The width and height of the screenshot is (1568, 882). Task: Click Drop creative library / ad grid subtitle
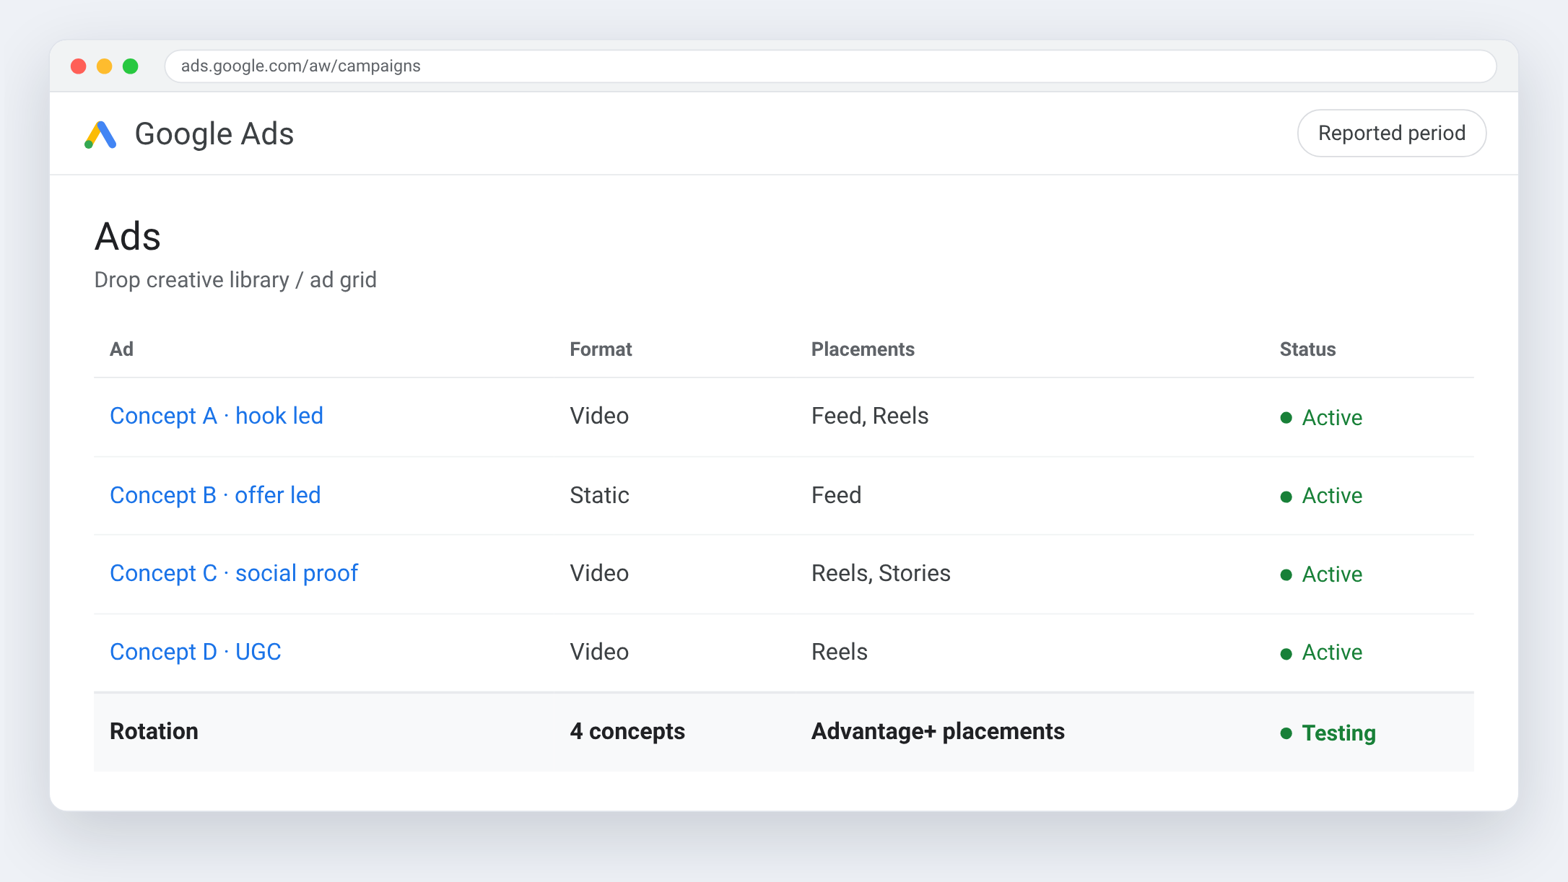(x=235, y=280)
